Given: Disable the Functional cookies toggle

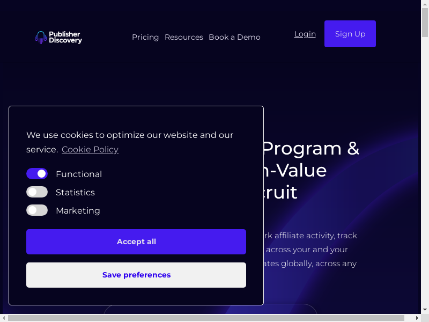Looking at the screenshot, I should pos(37,174).
